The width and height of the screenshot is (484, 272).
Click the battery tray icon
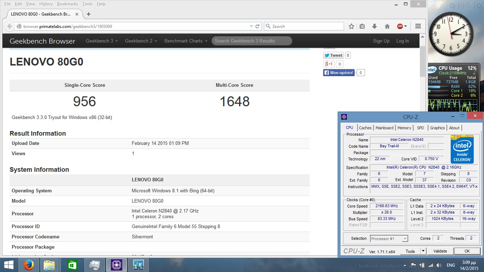tap(422, 265)
